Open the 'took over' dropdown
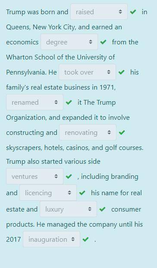Viewport: 157px width, 268px height. click(x=87, y=72)
